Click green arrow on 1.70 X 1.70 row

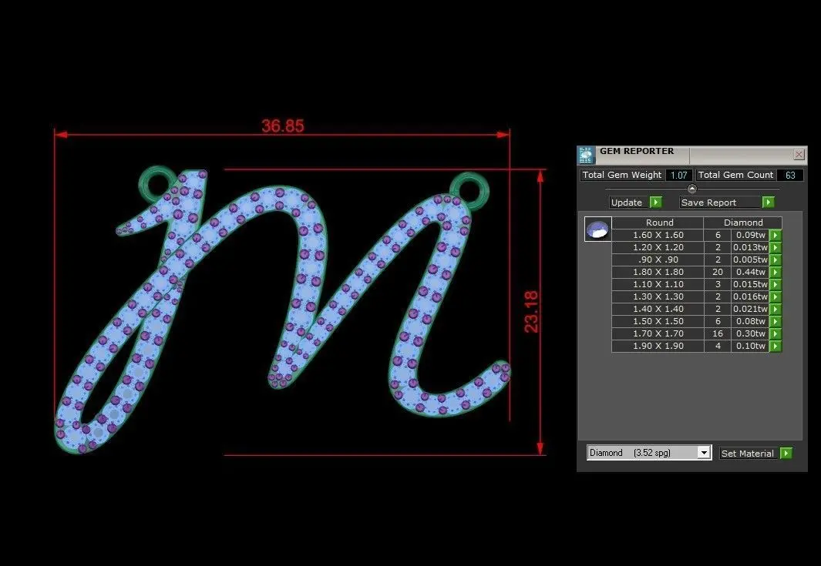[776, 333]
